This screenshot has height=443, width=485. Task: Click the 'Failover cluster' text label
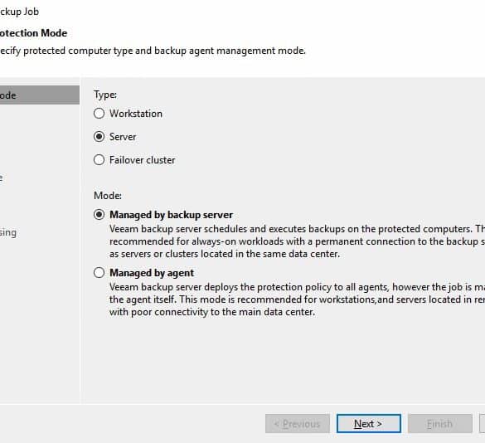click(143, 160)
